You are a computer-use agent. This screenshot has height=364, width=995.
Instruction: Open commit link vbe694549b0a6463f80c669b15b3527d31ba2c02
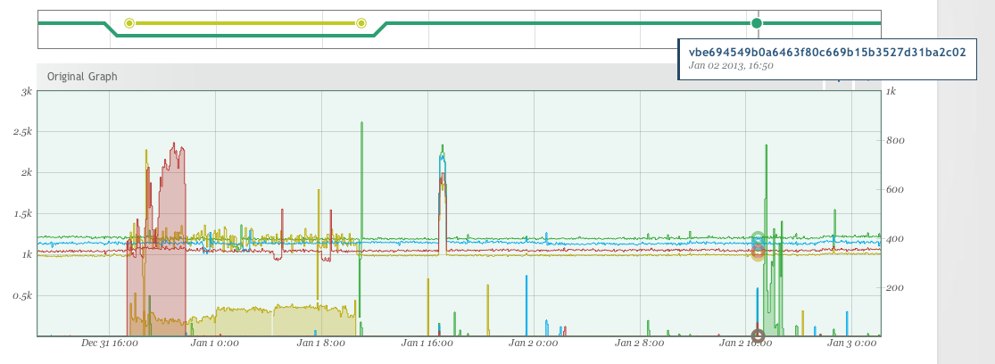tap(827, 53)
